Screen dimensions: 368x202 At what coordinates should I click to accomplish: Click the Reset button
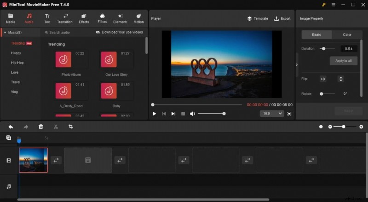(x=349, y=111)
